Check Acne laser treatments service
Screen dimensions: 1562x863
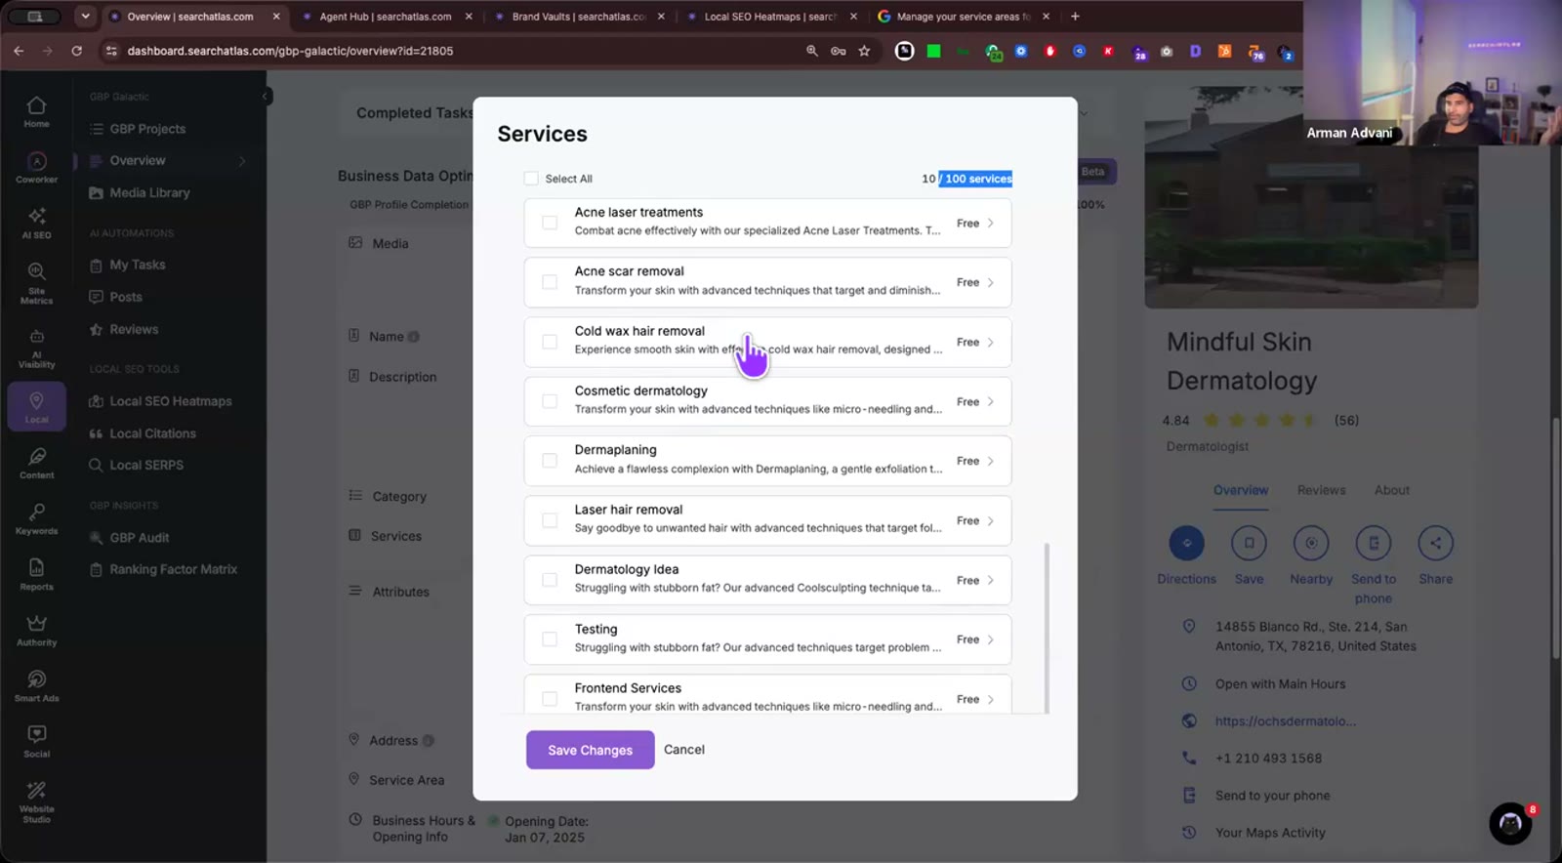point(550,223)
